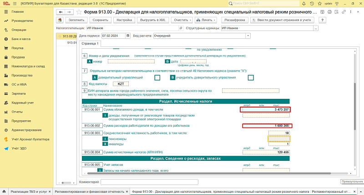Go to the Зарплата section

18,92
